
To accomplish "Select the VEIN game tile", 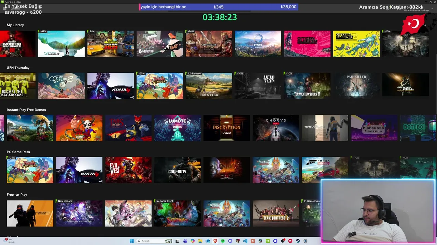I will 258,86.
